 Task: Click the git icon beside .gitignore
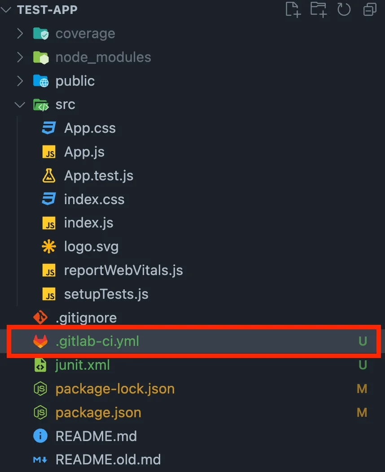(x=40, y=318)
